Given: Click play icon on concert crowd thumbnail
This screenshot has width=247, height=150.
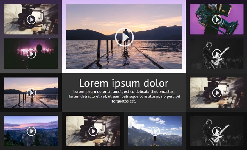Looking at the screenshot, I should [31, 54].
